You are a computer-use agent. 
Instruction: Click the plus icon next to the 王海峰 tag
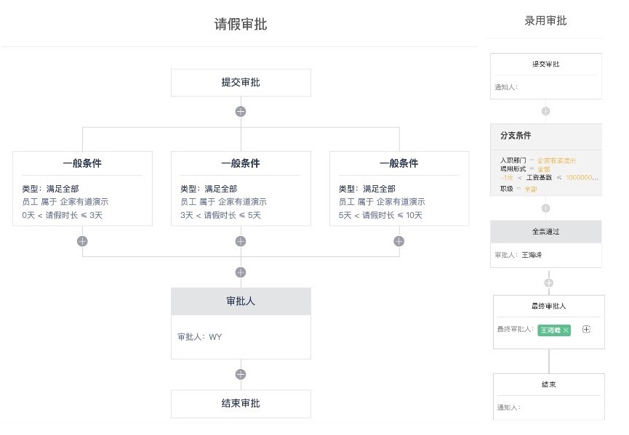click(586, 329)
